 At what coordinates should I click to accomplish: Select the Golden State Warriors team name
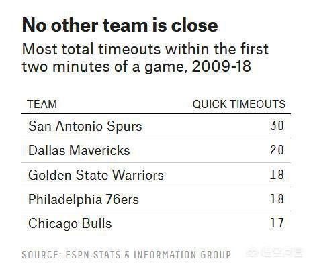pyautogui.click(x=96, y=175)
